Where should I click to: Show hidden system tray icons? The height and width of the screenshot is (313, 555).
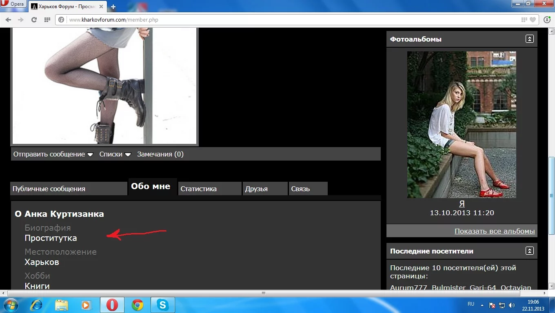pyautogui.click(x=482, y=305)
